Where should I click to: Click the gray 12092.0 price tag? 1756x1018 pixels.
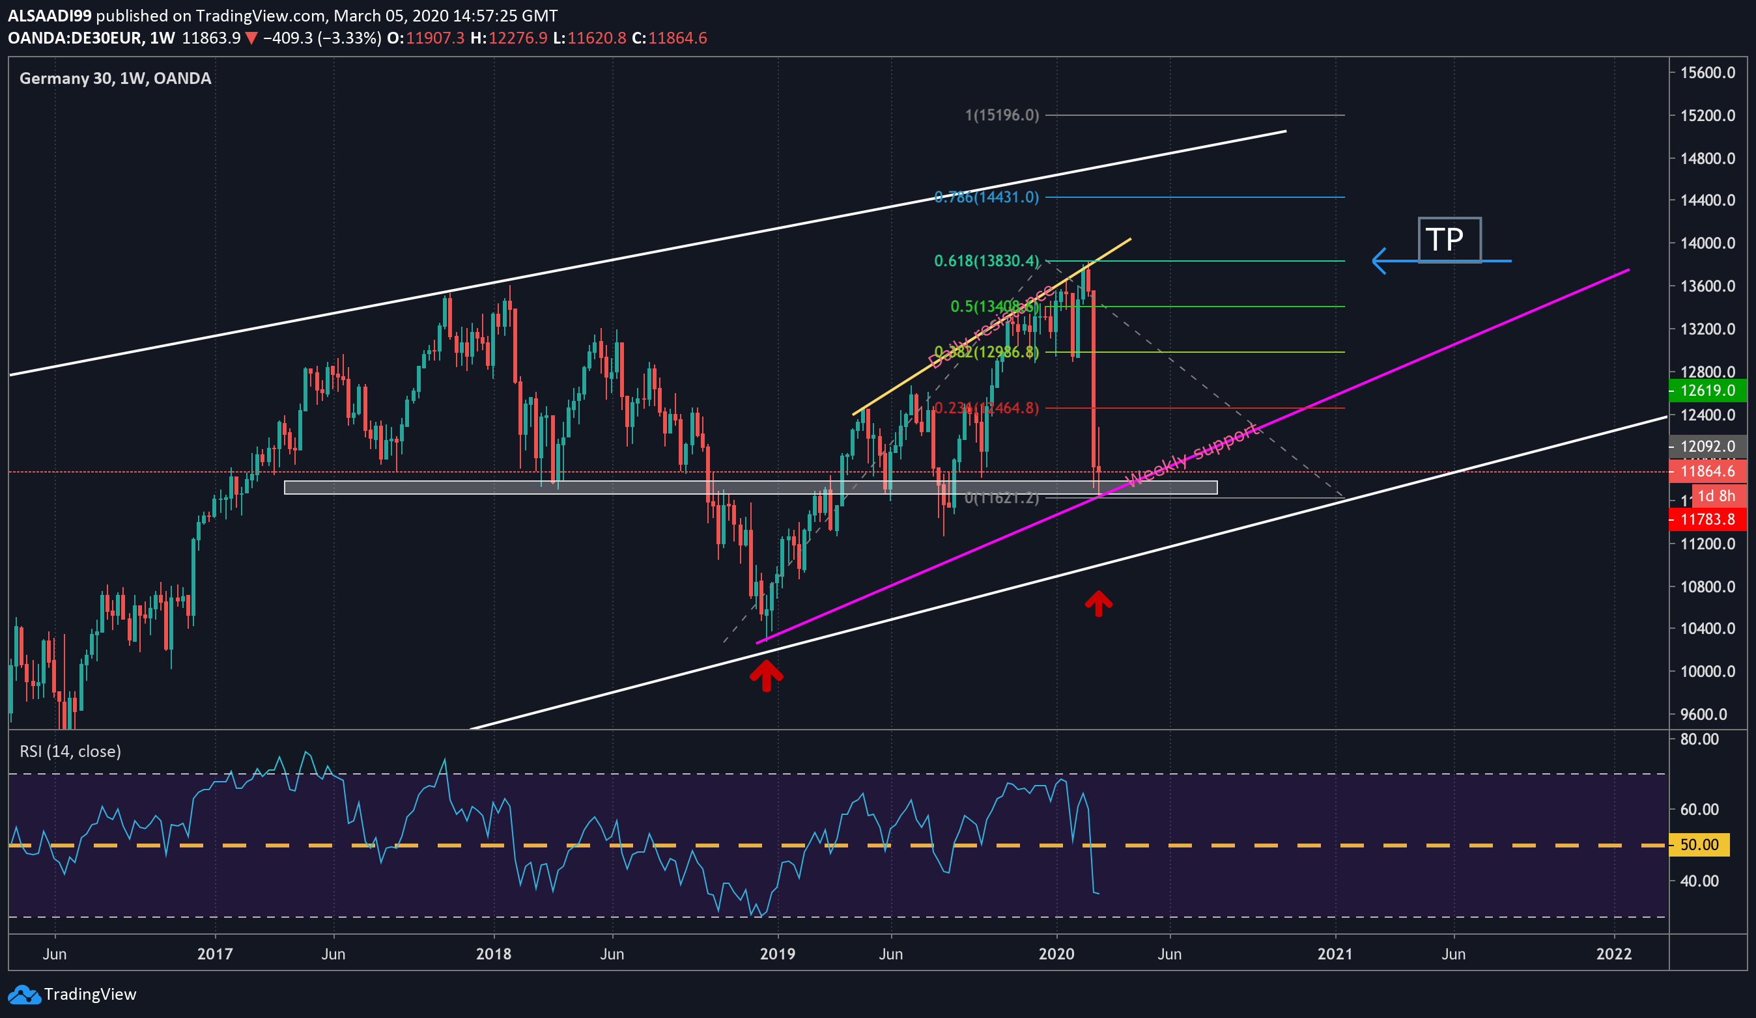(x=1708, y=447)
